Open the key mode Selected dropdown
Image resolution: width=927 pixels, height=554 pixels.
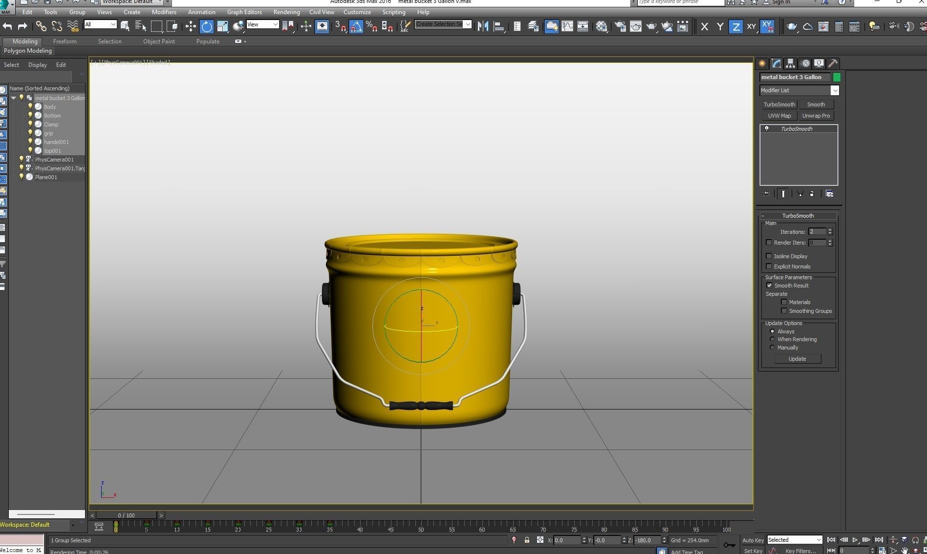pyautogui.click(x=795, y=540)
